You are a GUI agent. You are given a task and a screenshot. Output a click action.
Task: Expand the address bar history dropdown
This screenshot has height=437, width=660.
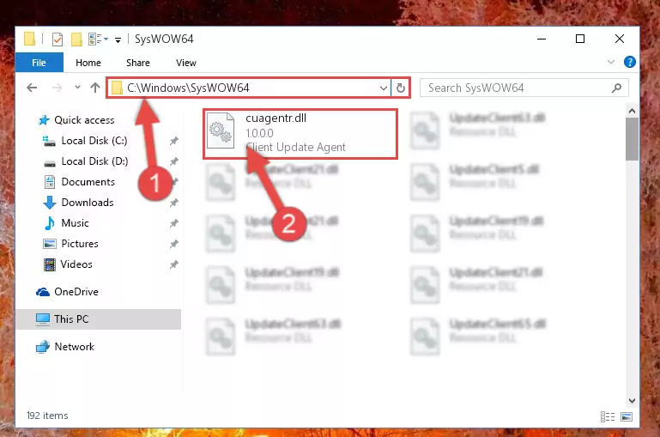tap(384, 88)
